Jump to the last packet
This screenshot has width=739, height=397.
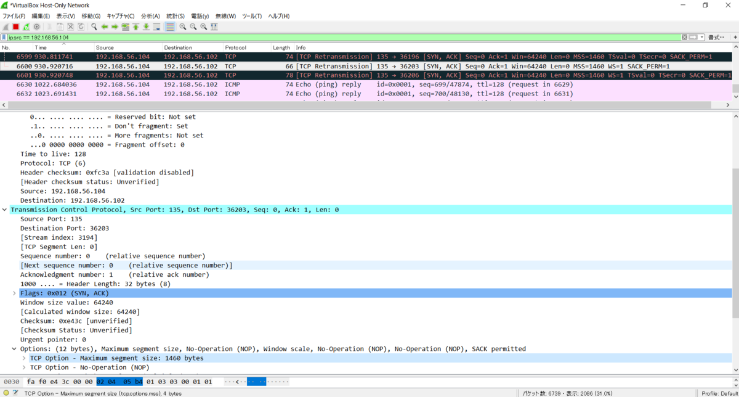[x=146, y=27]
